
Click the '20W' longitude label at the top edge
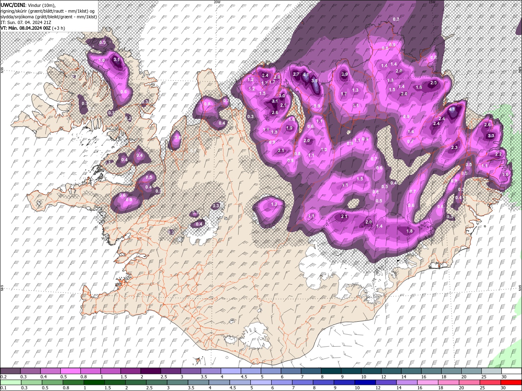[x=217, y=2]
